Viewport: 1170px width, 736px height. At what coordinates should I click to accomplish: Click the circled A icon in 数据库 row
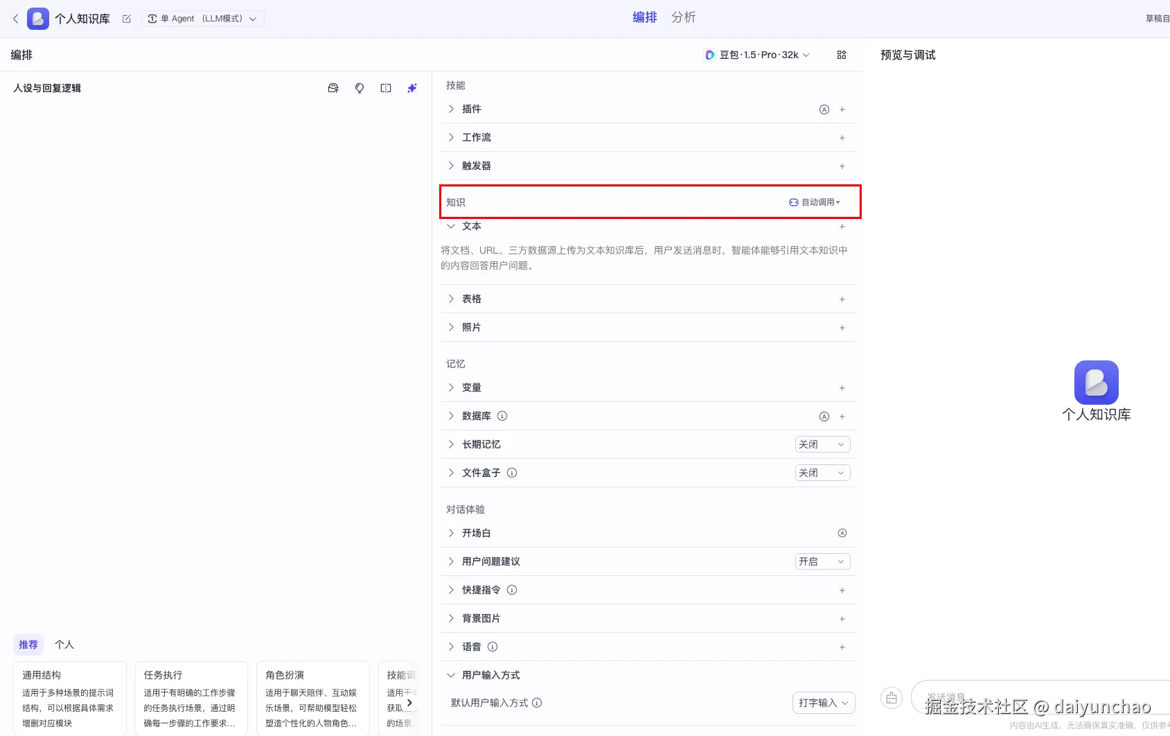point(824,417)
